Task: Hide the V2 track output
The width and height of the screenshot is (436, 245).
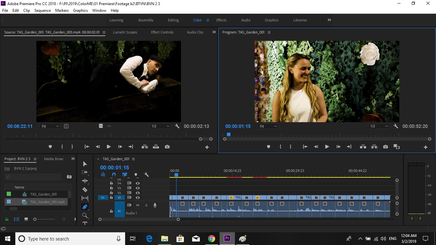Action: [x=138, y=193]
